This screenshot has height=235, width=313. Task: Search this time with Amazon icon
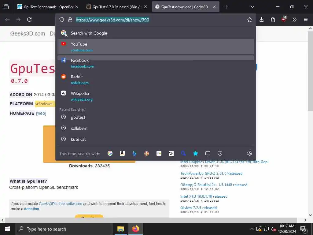click(x=122, y=153)
